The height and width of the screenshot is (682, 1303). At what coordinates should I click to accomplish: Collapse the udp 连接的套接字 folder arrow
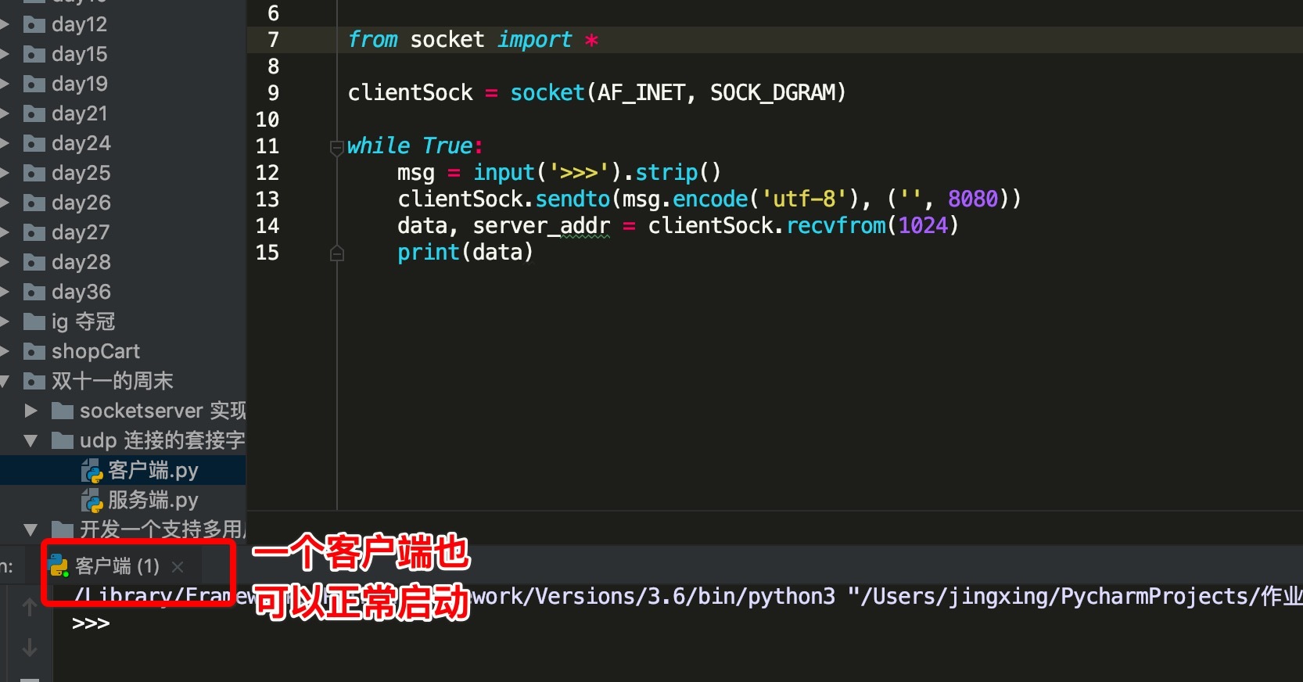point(31,440)
